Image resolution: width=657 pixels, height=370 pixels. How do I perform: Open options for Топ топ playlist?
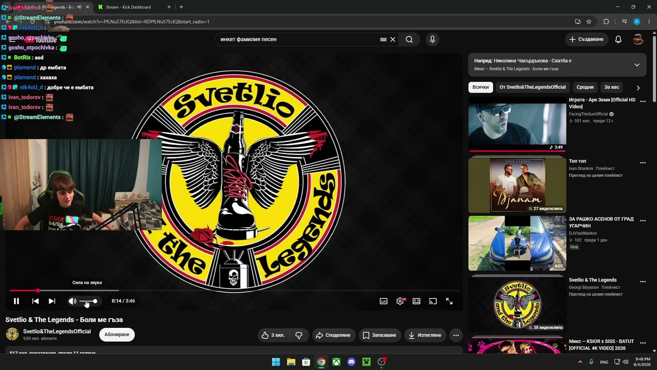click(x=643, y=163)
